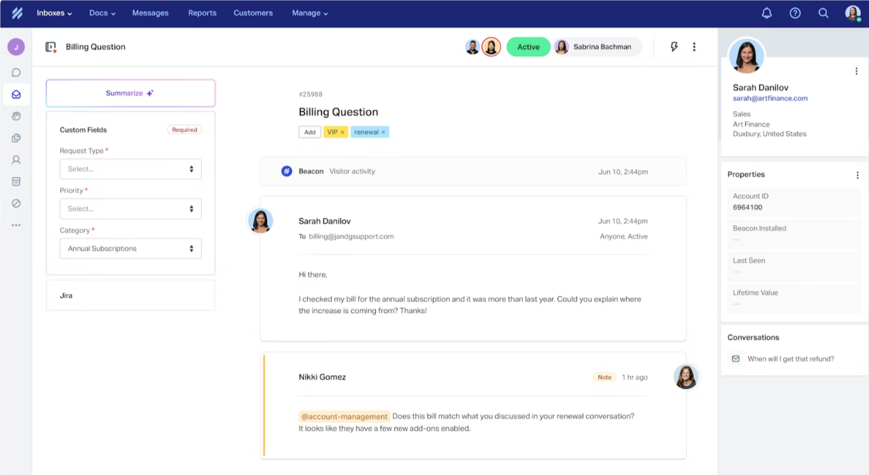View conversations assigned to you (person icon)
Image resolution: width=869 pixels, height=475 pixels.
point(16,159)
